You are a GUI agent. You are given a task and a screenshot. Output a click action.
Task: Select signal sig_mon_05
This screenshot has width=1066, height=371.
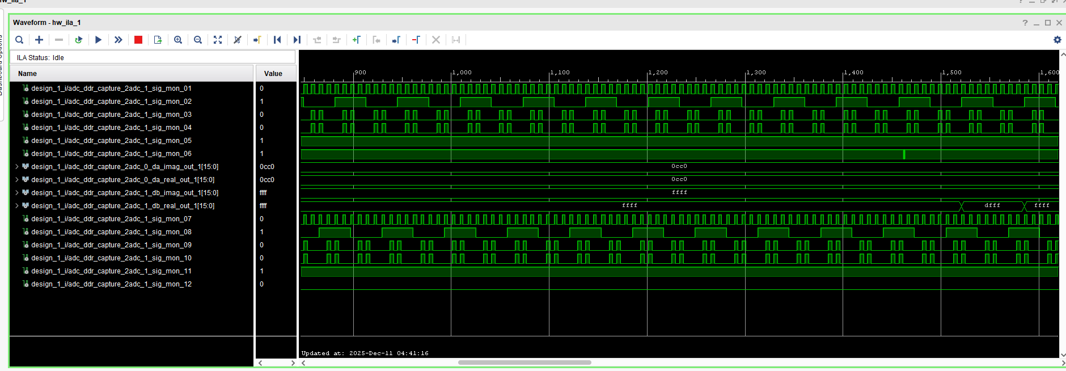click(111, 141)
